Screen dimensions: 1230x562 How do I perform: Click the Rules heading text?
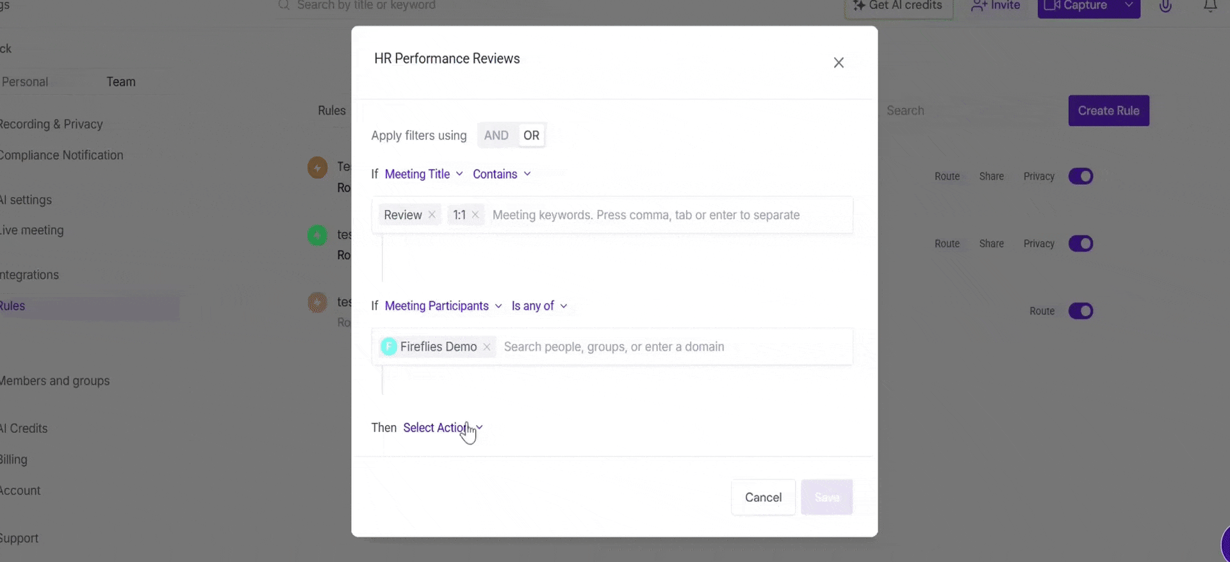point(332,111)
